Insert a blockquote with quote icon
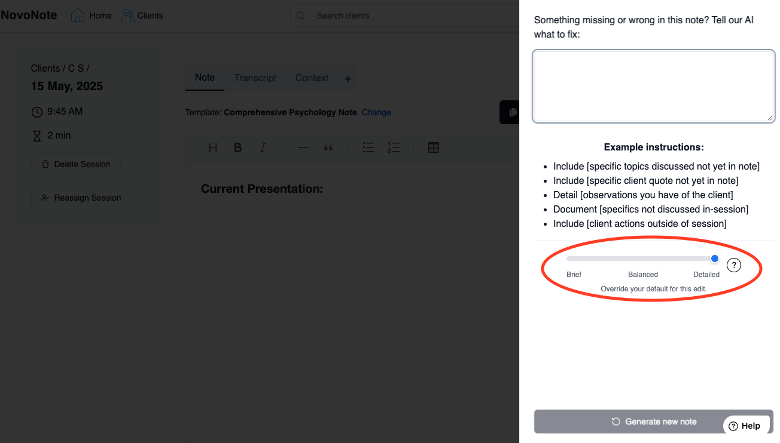This screenshot has width=780, height=443. point(328,147)
